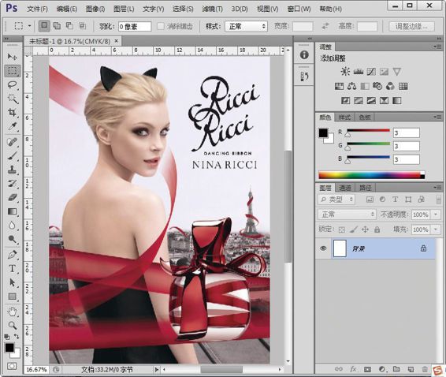Toggle lock transparent pixels
This screenshot has height=377, width=446.
pyautogui.click(x=342, y=230)
